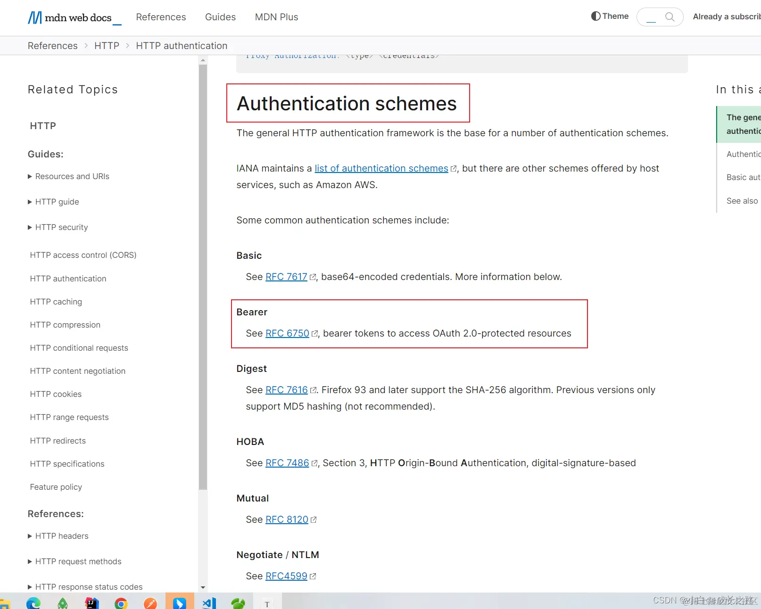Open HTTP specifications
This screenshot has width=761, height=609.
[67, 464]
